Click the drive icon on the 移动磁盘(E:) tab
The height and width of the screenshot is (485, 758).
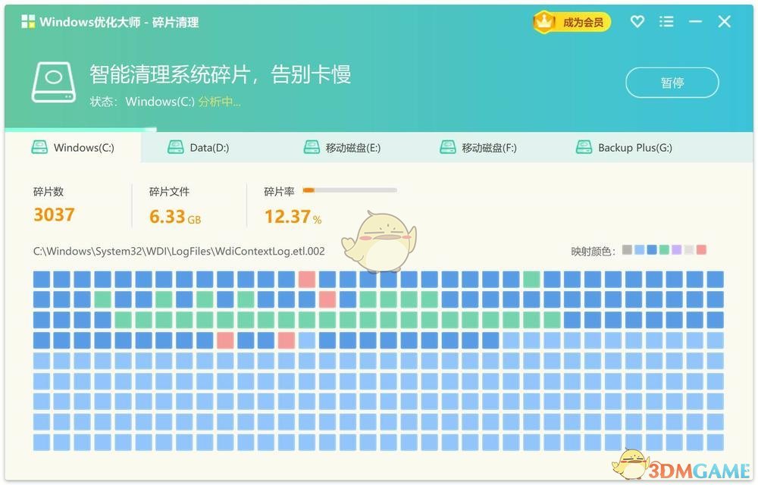tap(310, 147)
